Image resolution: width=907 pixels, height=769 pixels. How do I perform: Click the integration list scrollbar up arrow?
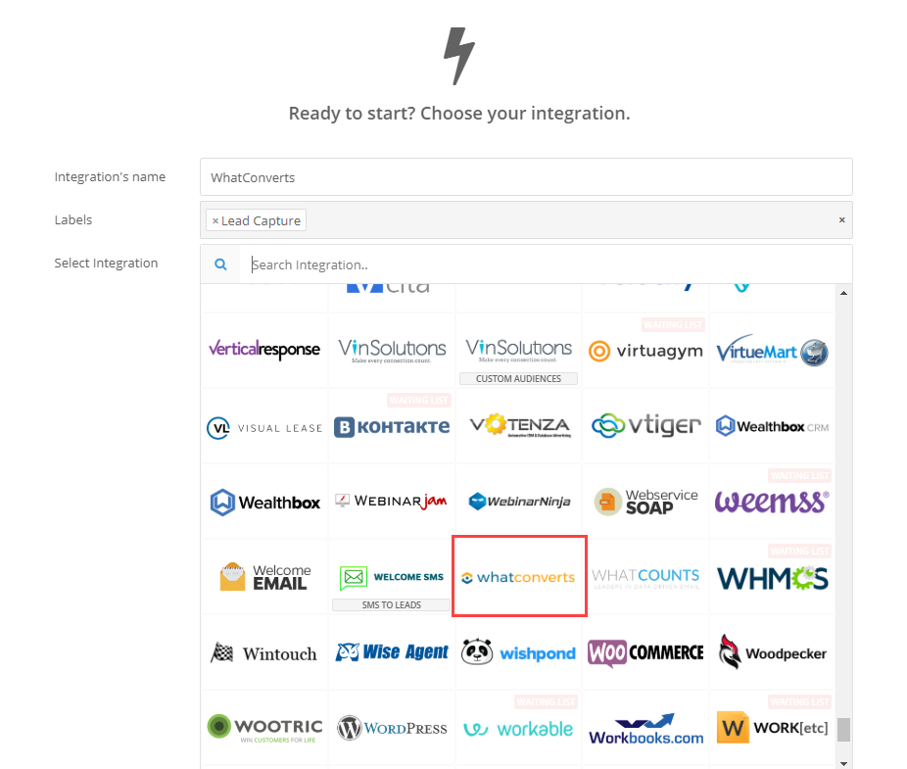point(844,293)
